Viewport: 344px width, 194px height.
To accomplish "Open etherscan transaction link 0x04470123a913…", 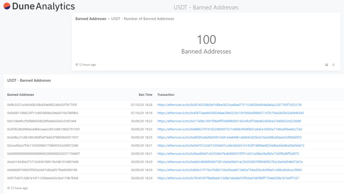I will [x=231, y=146].
